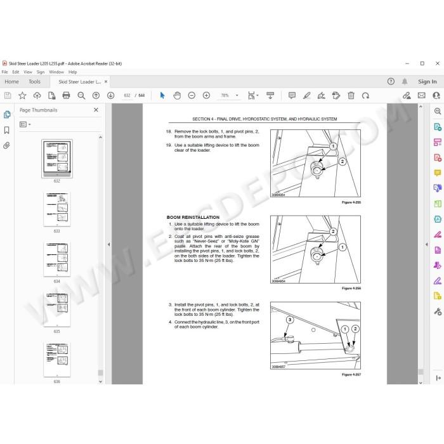This screenshot has height=444, width=444.
Task: Collapse the left navigation pane arrow
Action: 108,244
